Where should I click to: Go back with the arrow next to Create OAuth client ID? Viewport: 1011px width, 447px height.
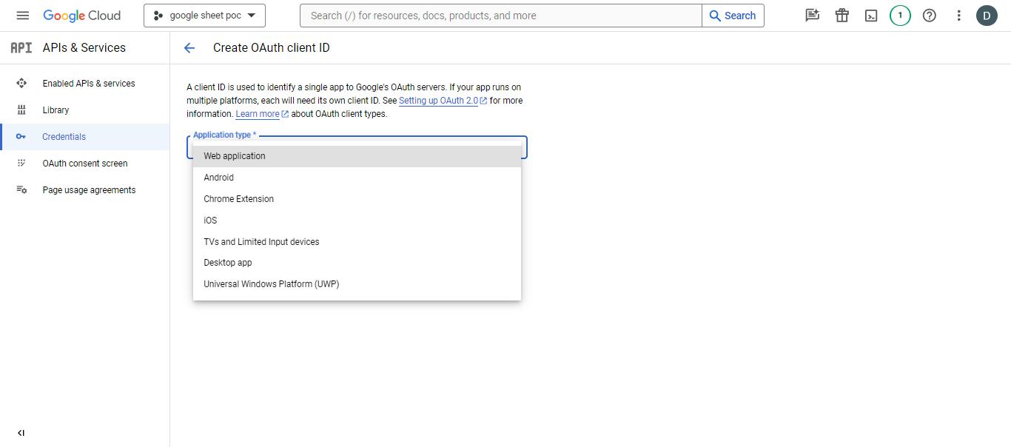[x=189, y=48]
